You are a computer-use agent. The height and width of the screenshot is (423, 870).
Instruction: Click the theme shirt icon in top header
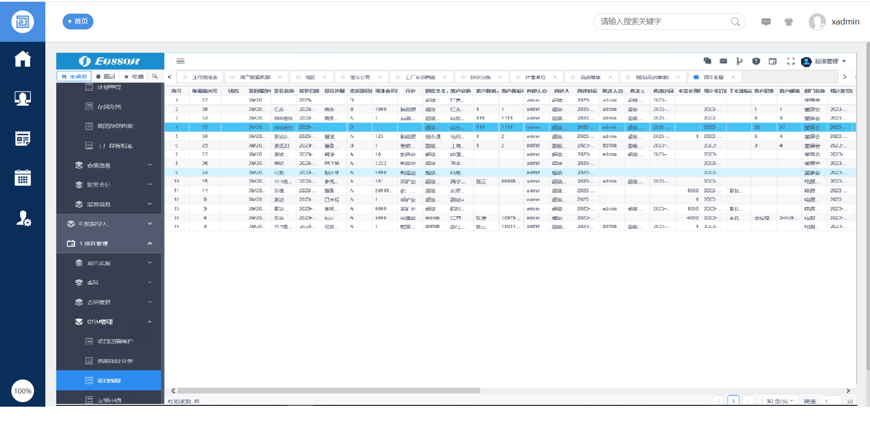[789, 22]
